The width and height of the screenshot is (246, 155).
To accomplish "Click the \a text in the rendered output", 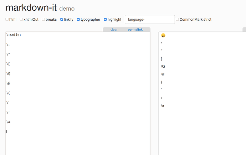I will [x=163, y=105].
